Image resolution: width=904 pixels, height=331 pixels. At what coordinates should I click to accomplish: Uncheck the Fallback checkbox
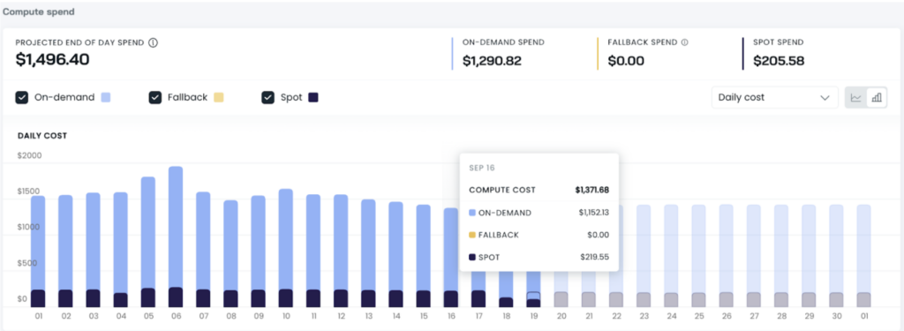[x=155, y=97]
